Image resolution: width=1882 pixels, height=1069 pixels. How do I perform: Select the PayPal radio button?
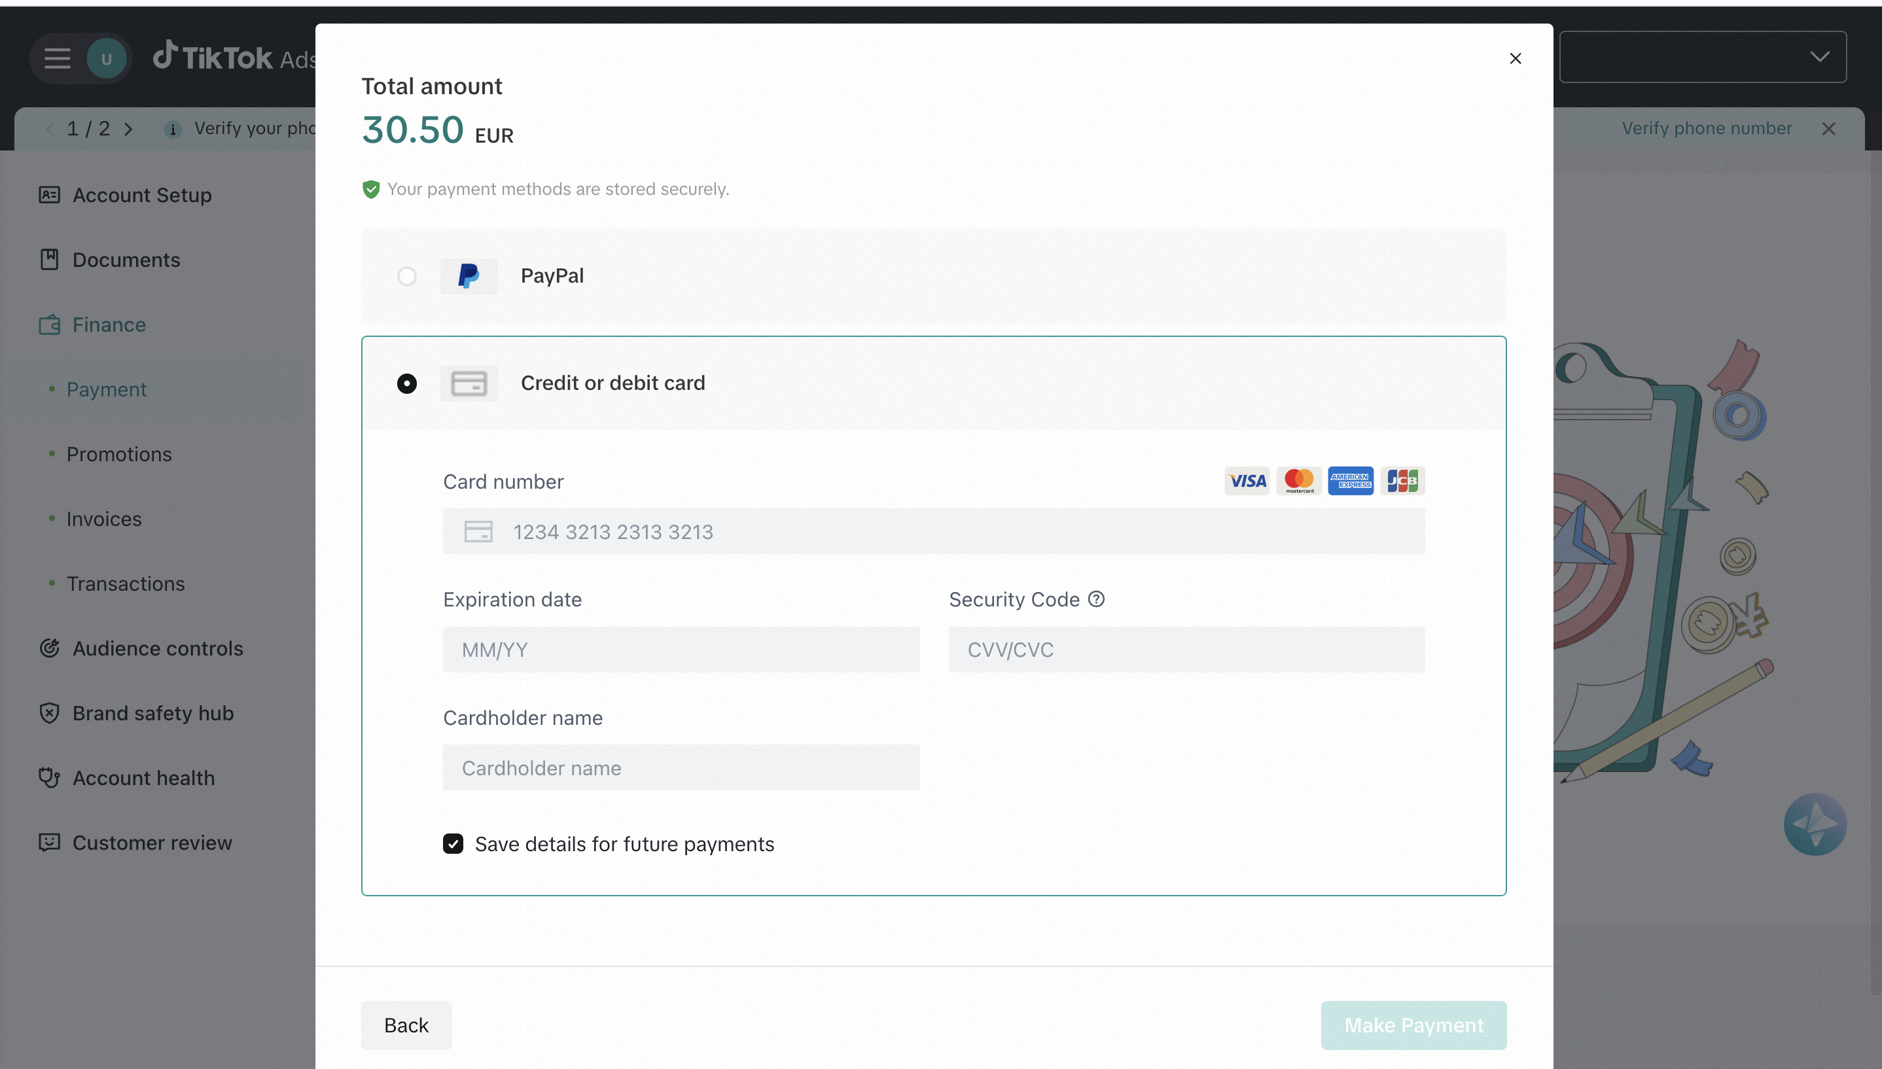(x=406, y=276)
